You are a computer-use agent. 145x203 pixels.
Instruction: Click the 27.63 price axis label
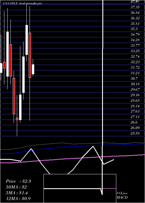[135, 111]
